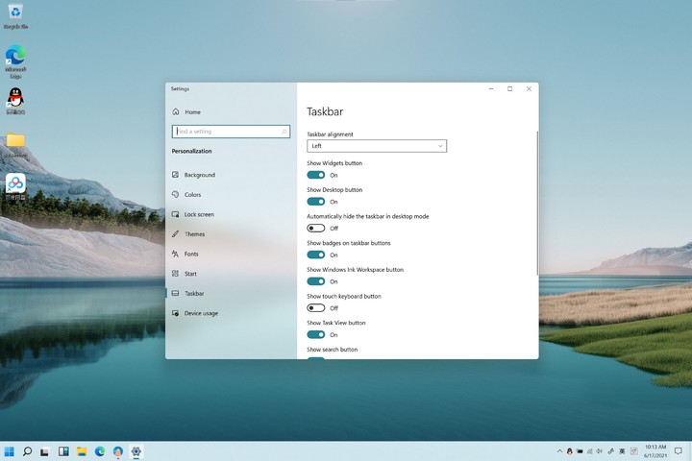692x461 pixels.
Task: Open the Windows Start menu
Action: (10, 450)
